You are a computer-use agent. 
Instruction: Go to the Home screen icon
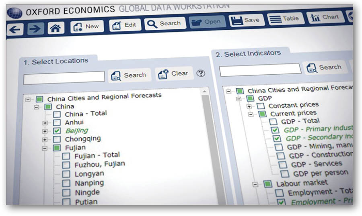click(x=56, y=28)
